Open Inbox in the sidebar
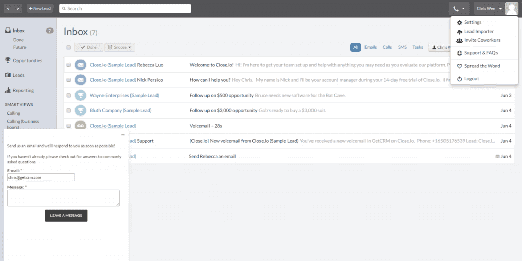Screen dimensions: 522x261 (19, 30)
